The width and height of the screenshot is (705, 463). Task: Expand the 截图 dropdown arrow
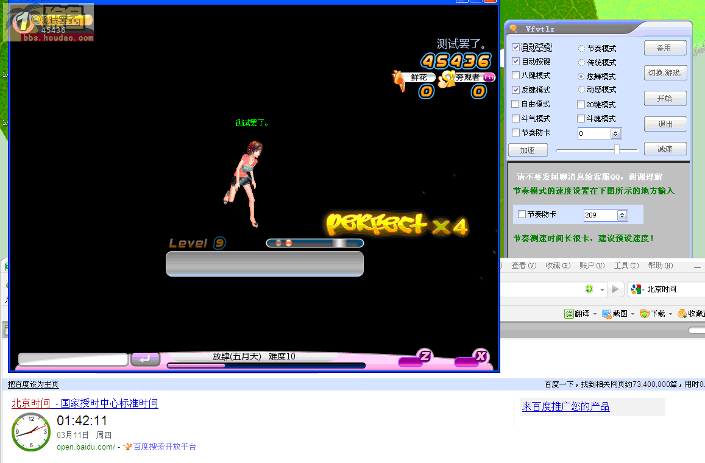(632, 314)
